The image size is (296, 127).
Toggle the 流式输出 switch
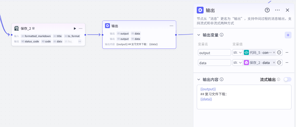(288, 79)
